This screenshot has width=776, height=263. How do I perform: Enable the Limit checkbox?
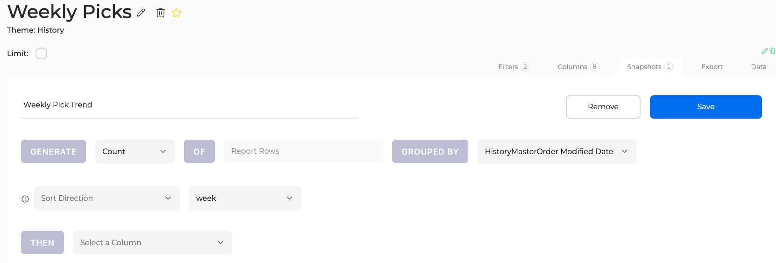tap(42, 53)
